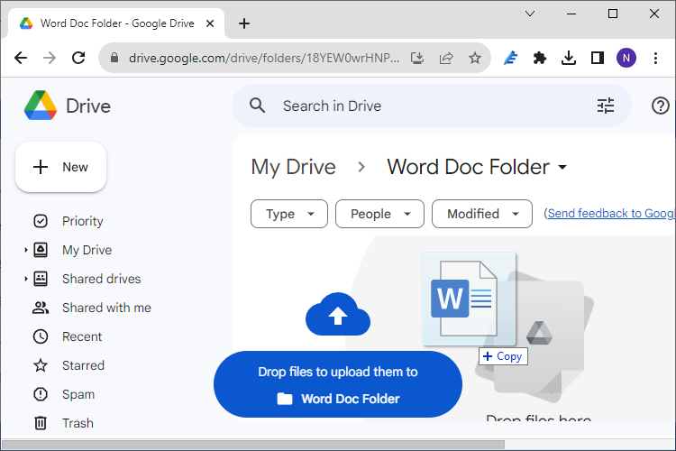Expand the My Drive tree arrow
676x451 pixels.
pyautogui.click(x=26, y=250)
